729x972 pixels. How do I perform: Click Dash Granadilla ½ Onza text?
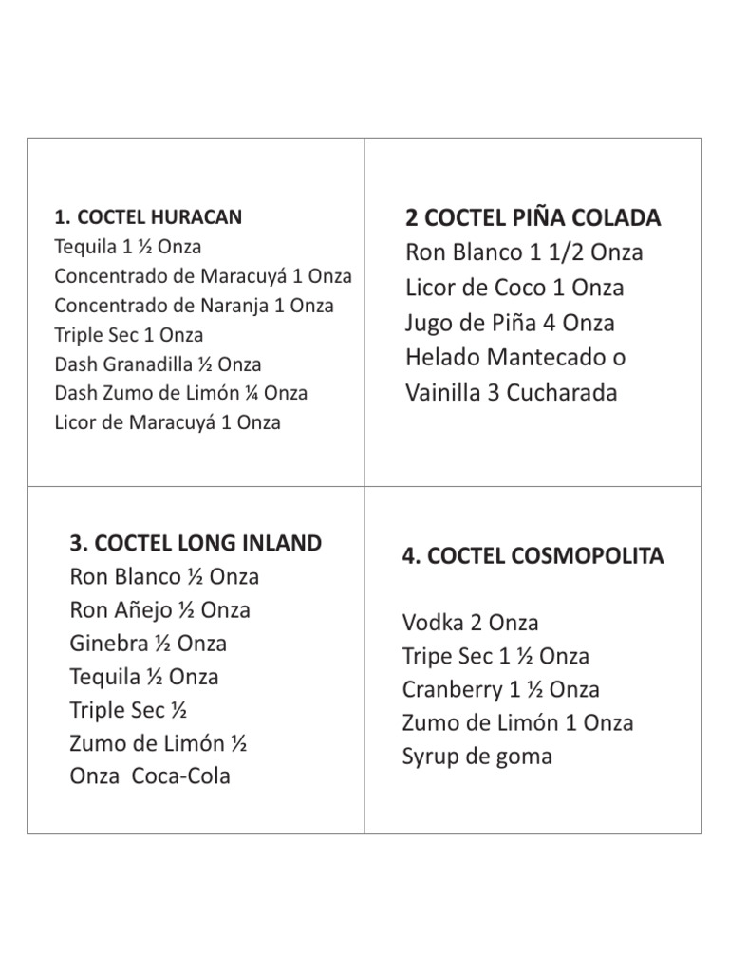[159, 364]
